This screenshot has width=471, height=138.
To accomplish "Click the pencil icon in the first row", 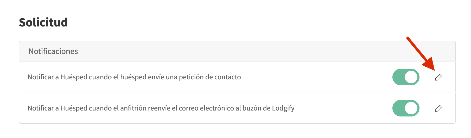I will (438, 77).
